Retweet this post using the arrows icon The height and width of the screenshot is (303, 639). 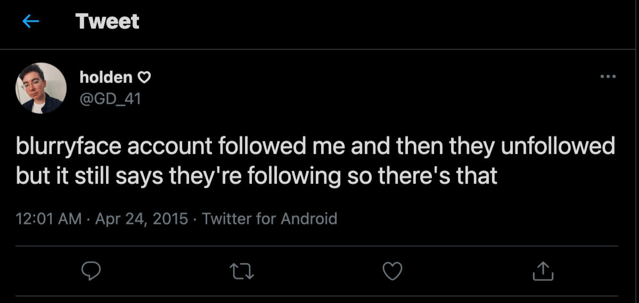click(x=242, y=271)
